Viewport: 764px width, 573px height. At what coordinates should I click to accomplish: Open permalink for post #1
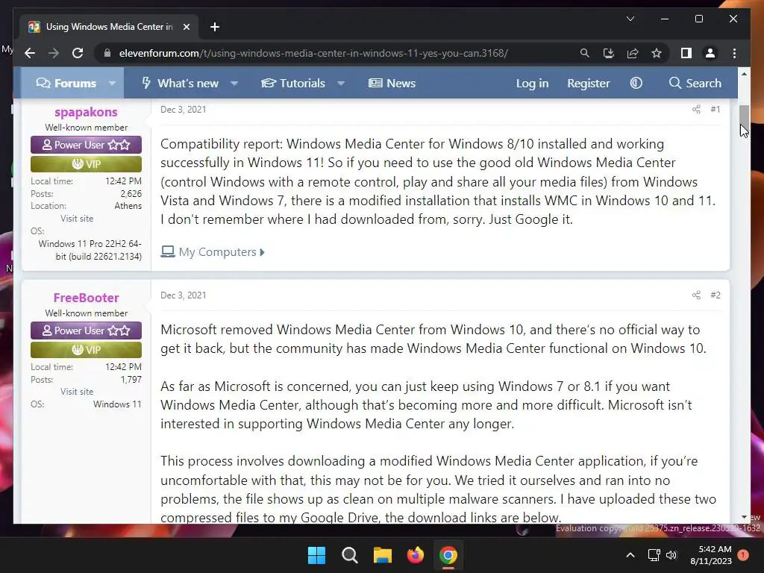(716, 109)
